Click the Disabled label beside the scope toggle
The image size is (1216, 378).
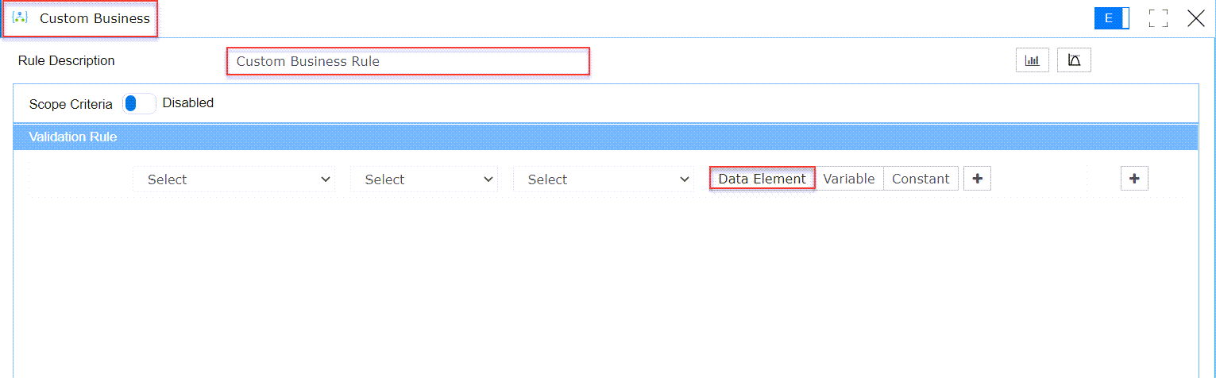pos(188,102)
